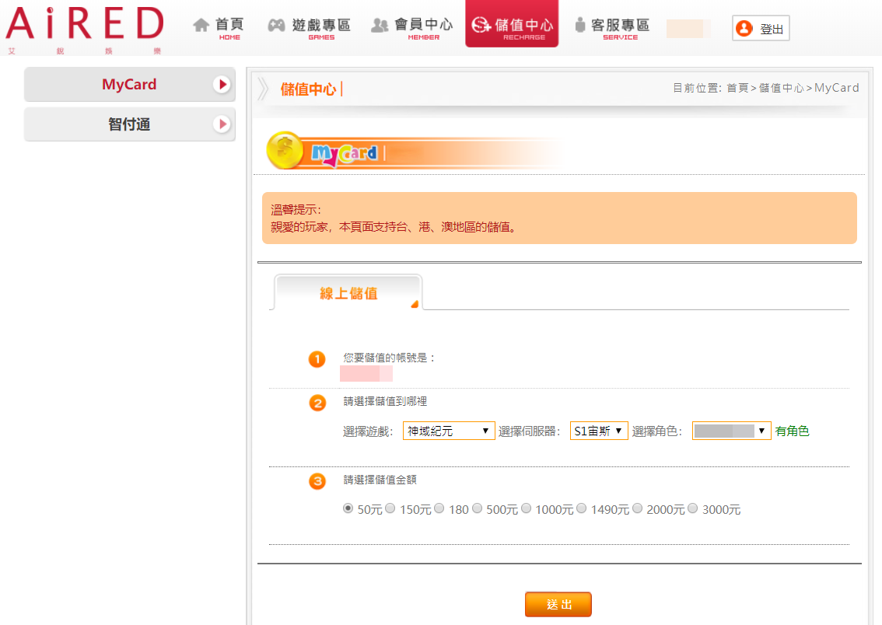
Task: Open 儲值中心 RECHARGE menu
Action: 512,23
